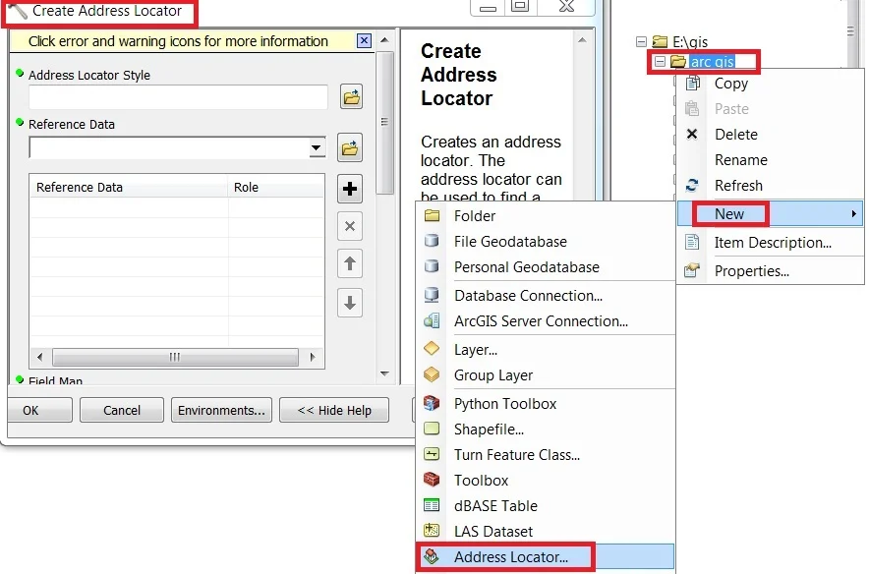Click LAS Dataset icon
This screenshot has height=574, width=869.
point(432,531)
